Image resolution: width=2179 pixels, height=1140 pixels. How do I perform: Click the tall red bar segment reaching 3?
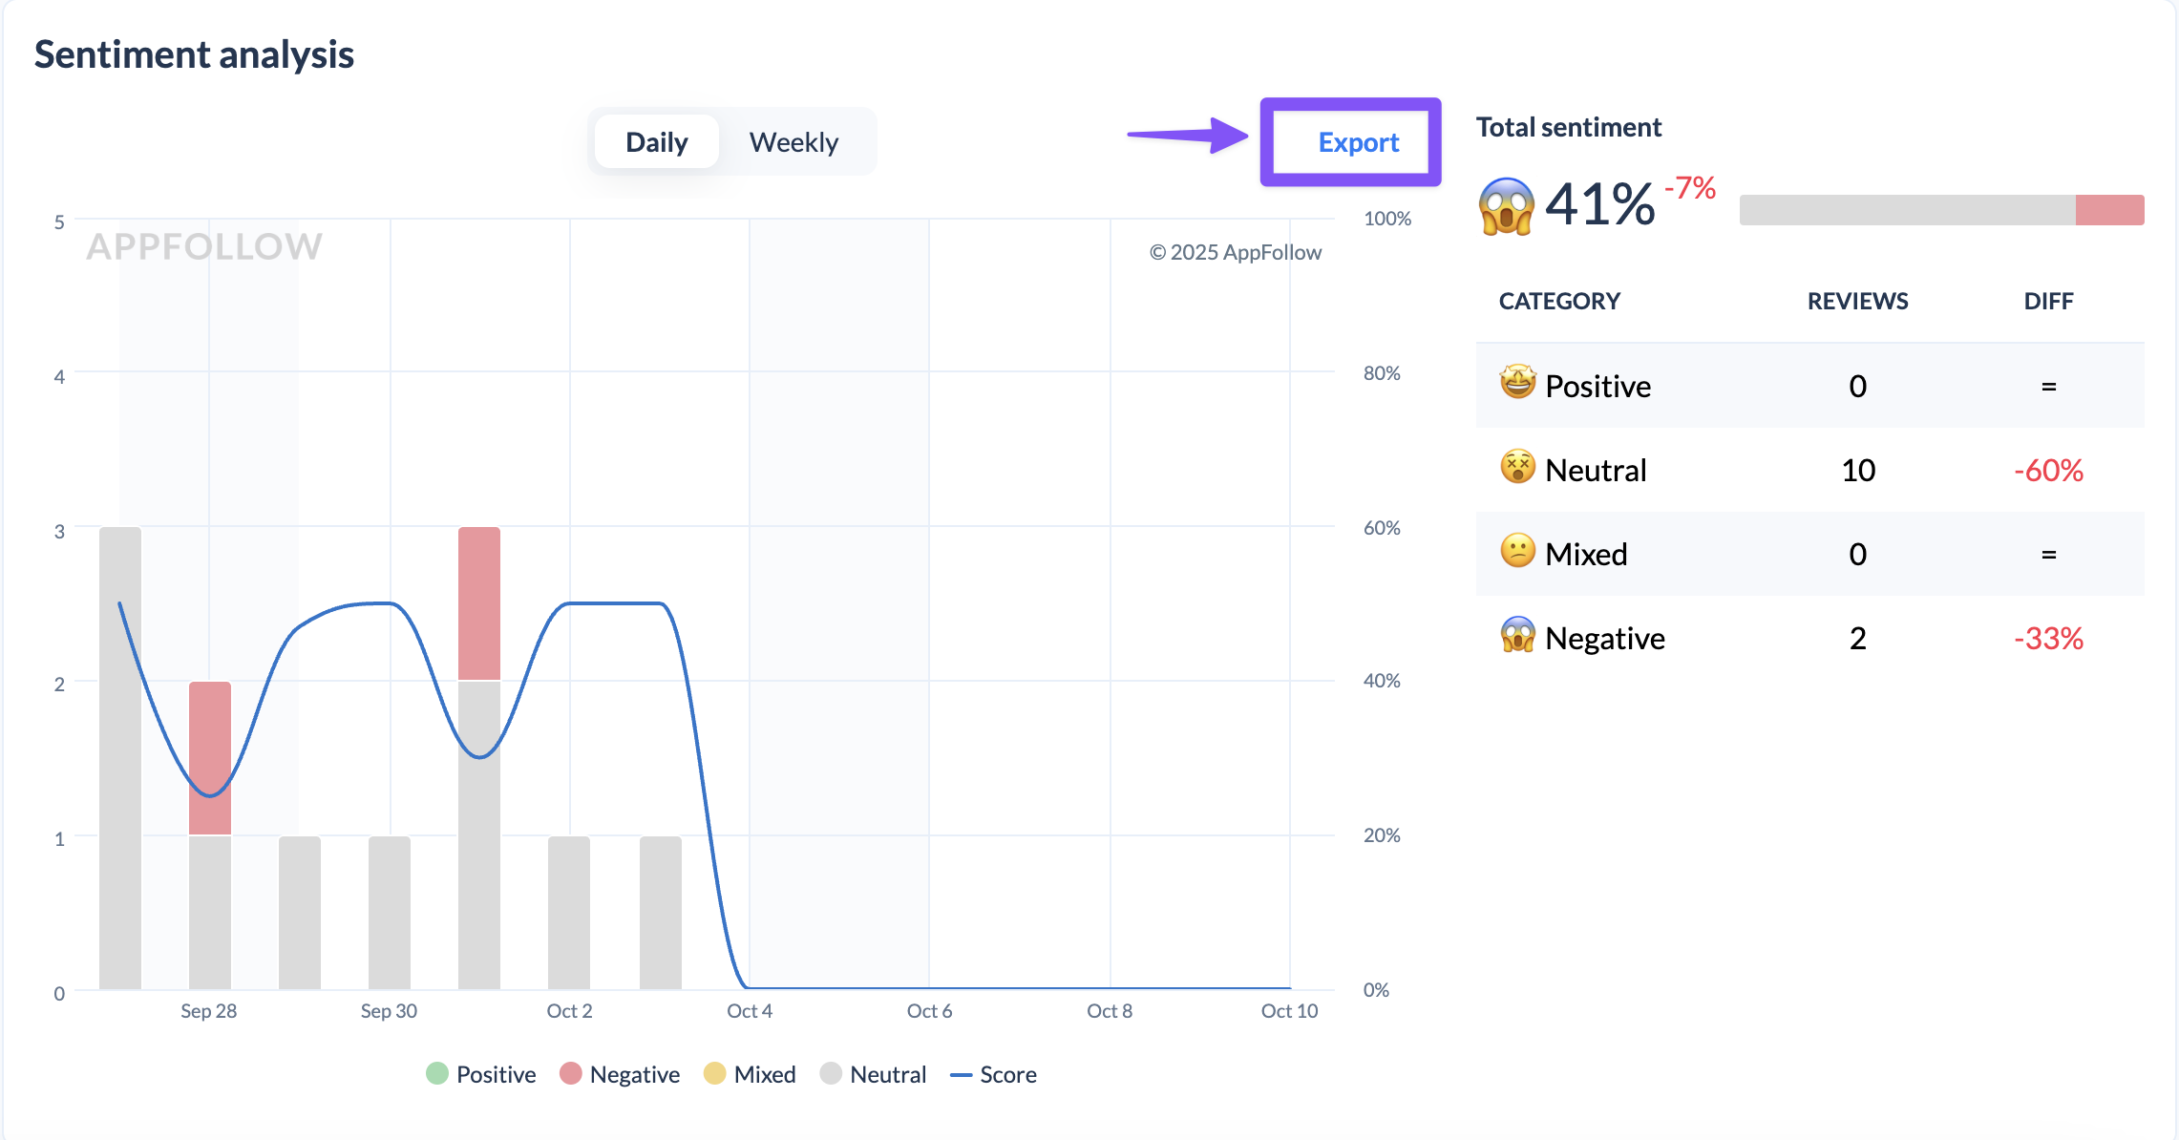tap(479, 603)
